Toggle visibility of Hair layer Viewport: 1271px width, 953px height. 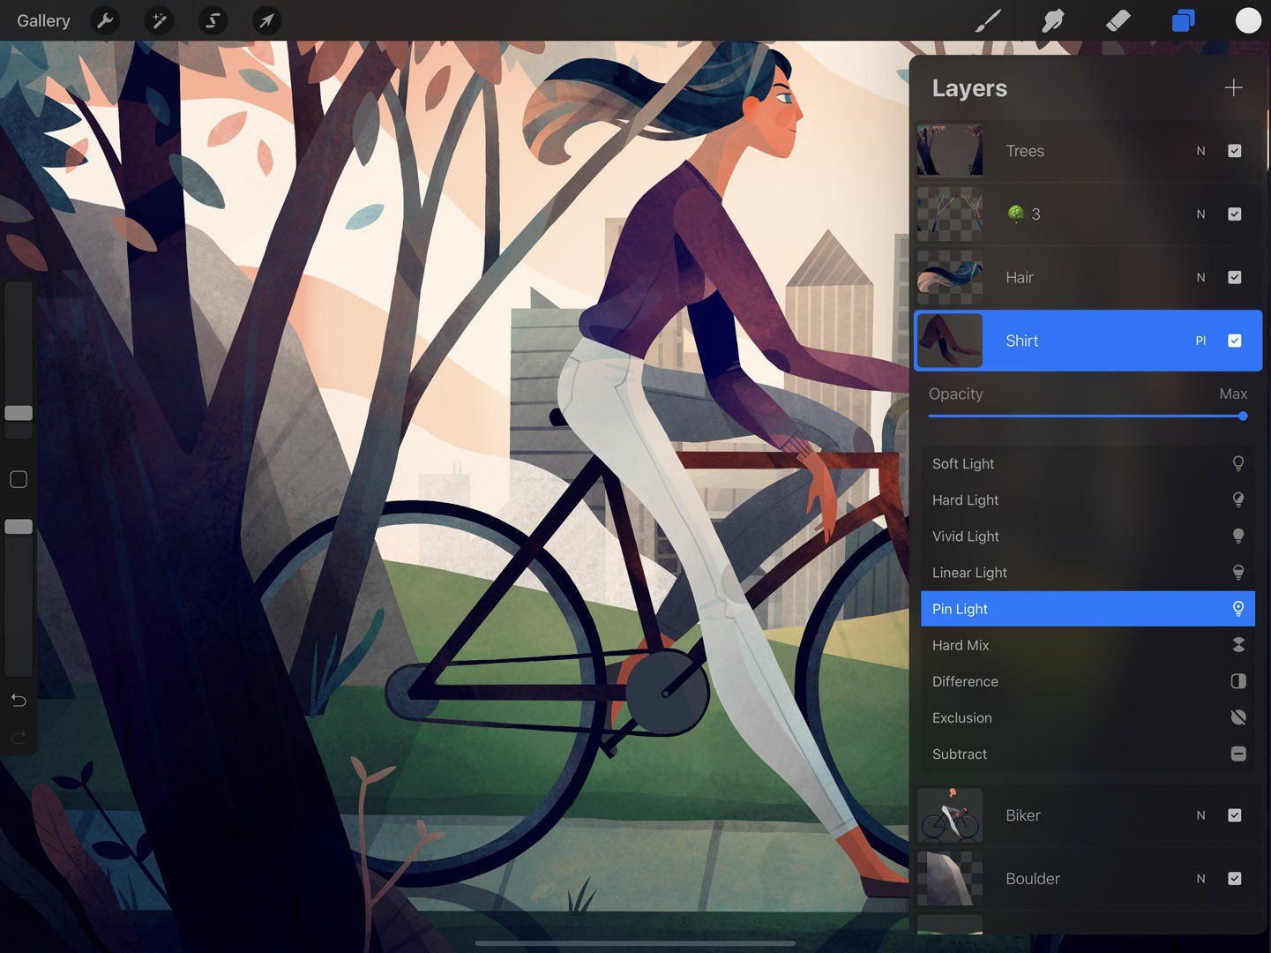point(1235,277)
